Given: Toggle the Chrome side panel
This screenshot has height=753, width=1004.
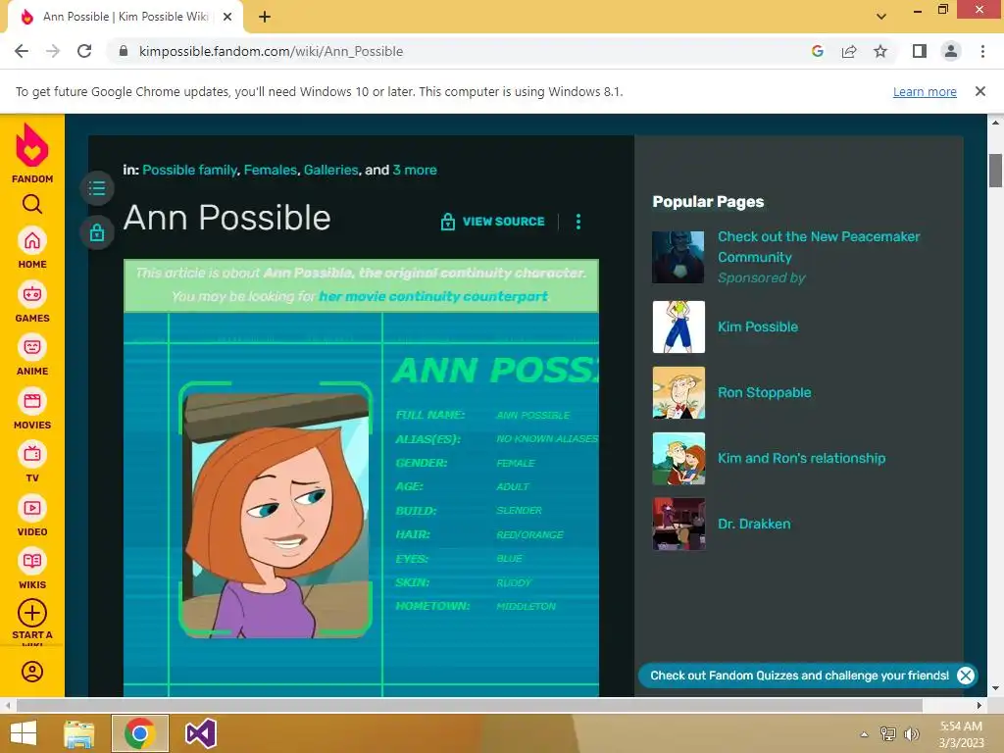Looking at the screenshot, I should (x=920, y=51).
